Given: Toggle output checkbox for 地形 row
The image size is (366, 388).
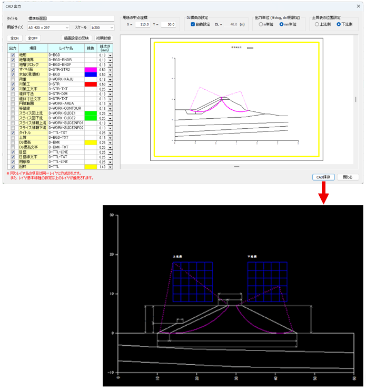Looking at the screenshot, I should click(13, 55).
